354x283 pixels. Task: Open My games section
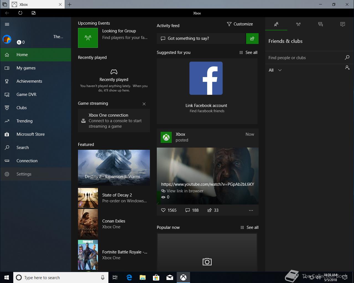point(36,68)
